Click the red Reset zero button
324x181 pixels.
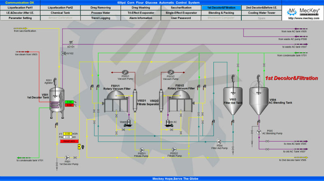click(68, 141)
